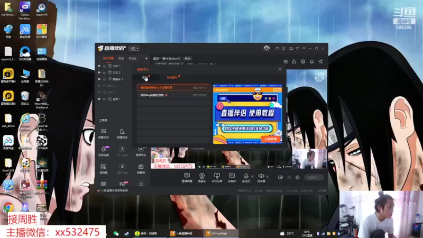Open the 弹幕秀 tool in toolbox
423x238 pixels.
tap(141, 169)
